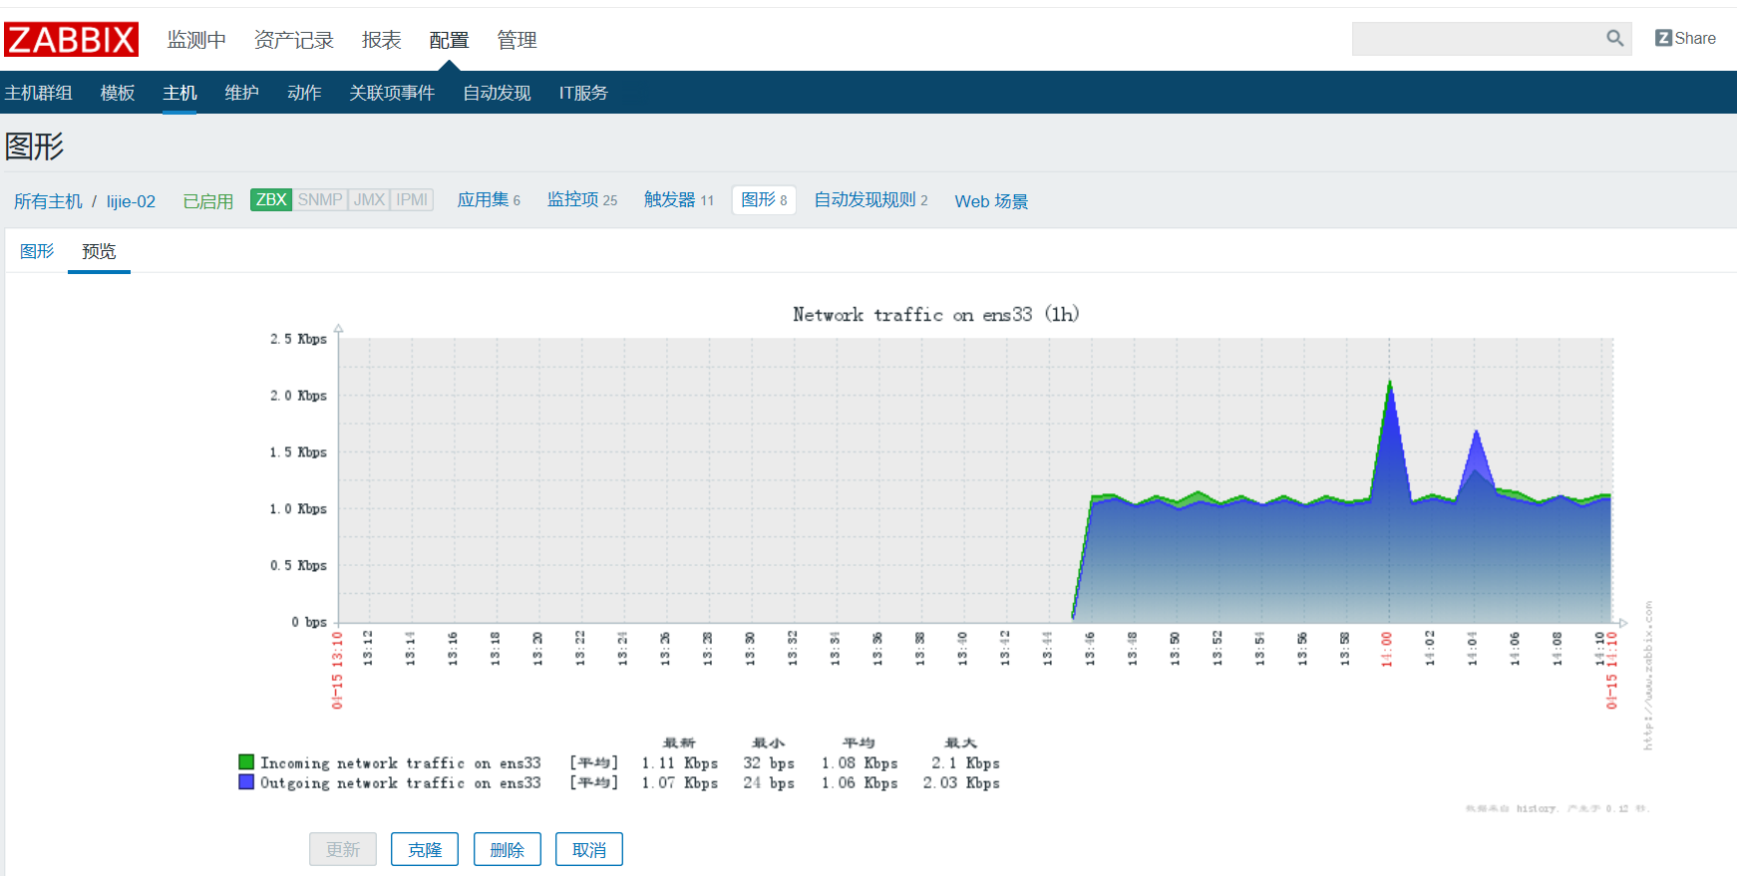This screenshot has width=1737, height=876.
Task: Click the SNMP availability badge
Action: 320,199
